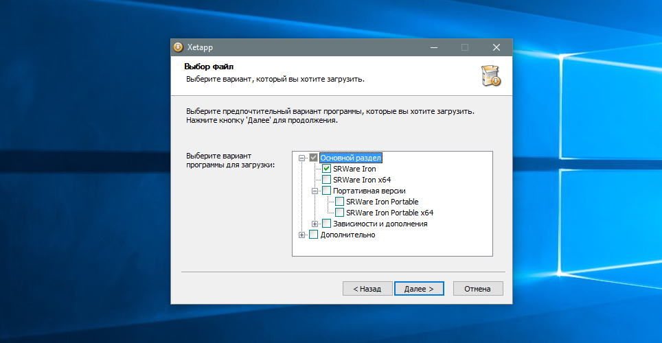Select the SRWare Iron label

pos(354,169)
